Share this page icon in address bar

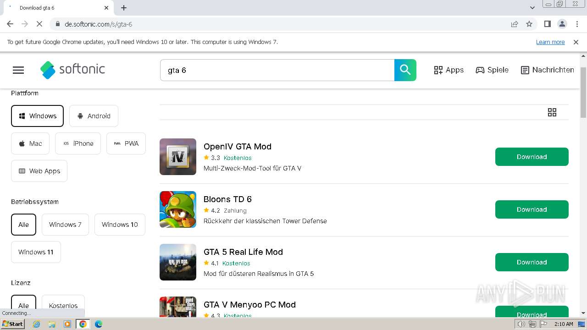(515, 24)
